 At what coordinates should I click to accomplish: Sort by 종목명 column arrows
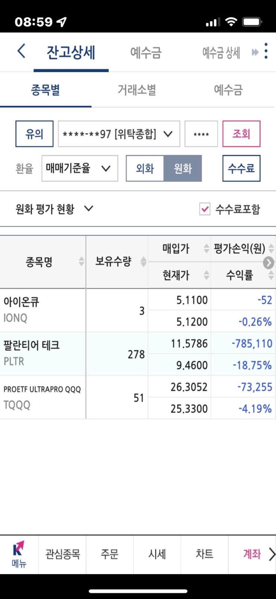tap(81, 262)
